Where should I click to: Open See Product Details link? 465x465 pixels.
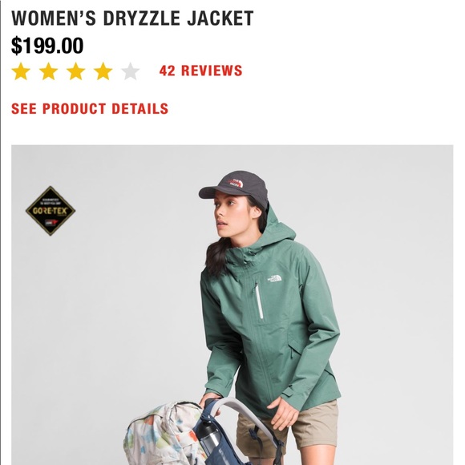[90, 108]
